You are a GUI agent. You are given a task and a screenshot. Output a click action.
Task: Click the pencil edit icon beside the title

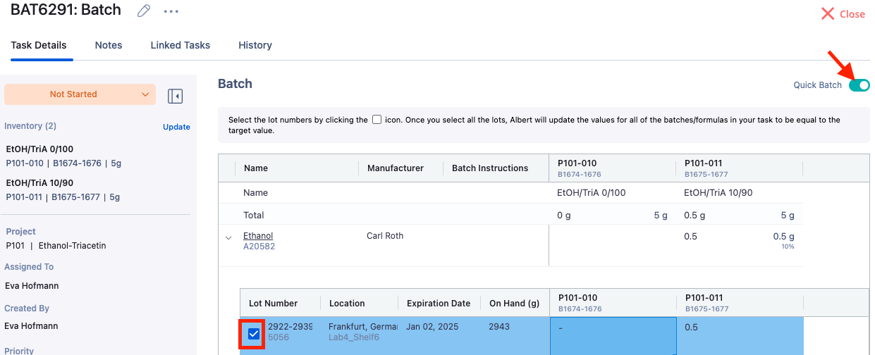(144, 11)
